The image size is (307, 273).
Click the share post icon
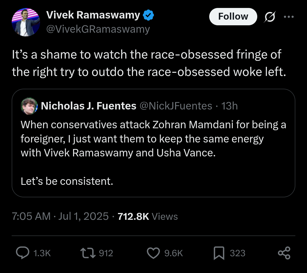[x=284, y=253]
